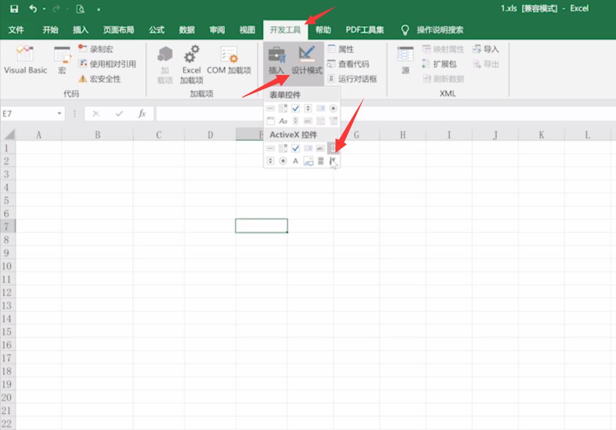616x430 pixels.
Task: Select row 10 header
Action: coord(7,266)
